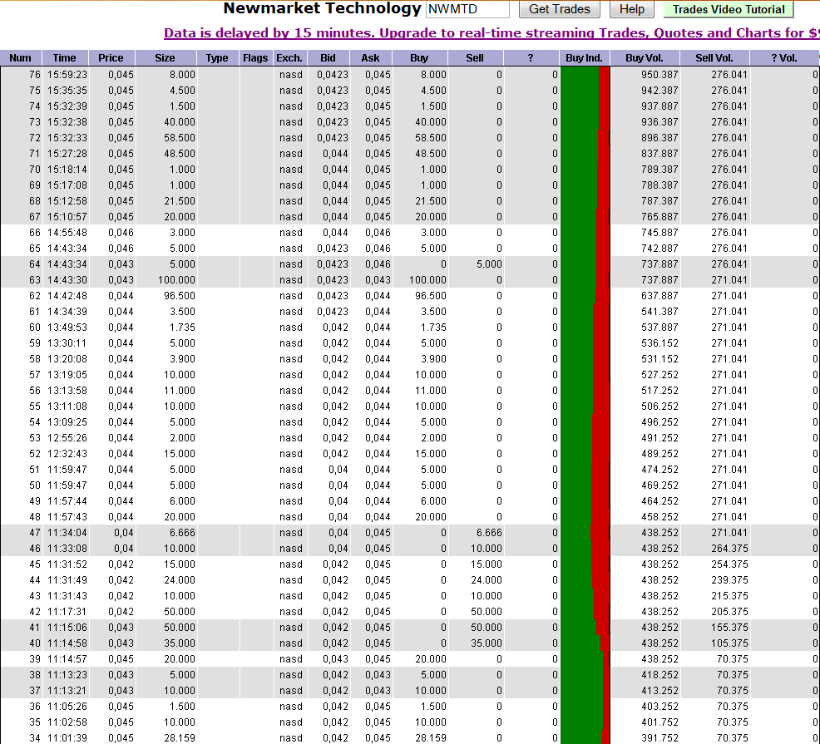820x744 pixels.
Task: Open the Help button
Action: [632, 9]
